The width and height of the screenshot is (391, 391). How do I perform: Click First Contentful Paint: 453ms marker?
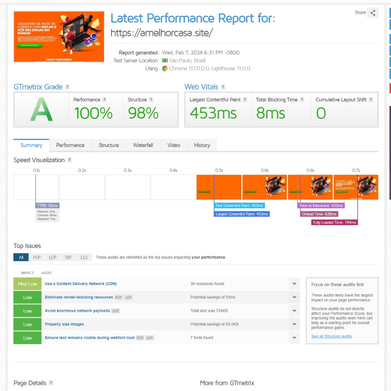239,206
